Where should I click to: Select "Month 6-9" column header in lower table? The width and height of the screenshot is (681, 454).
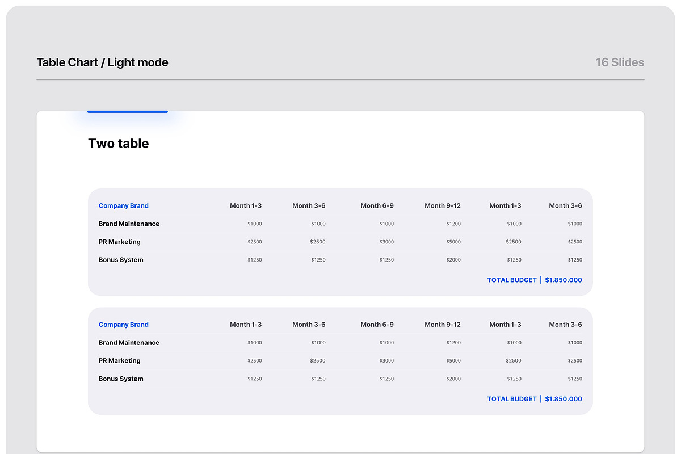[x=377, y=325]
